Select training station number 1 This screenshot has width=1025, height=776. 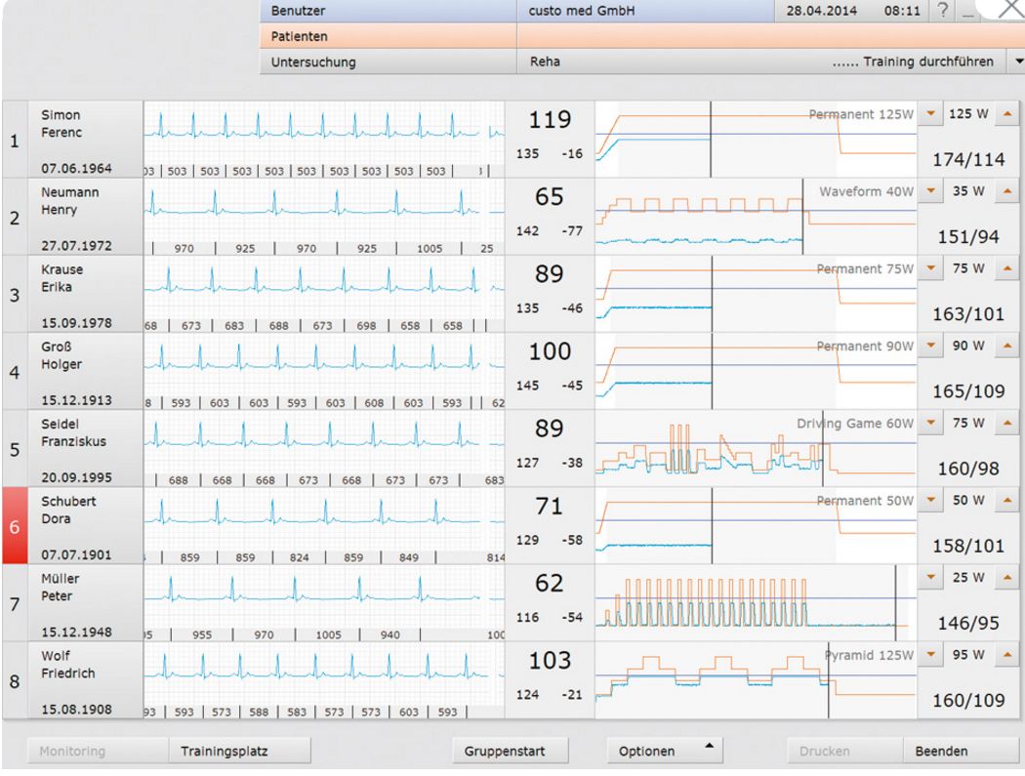(x=15, y=140)
